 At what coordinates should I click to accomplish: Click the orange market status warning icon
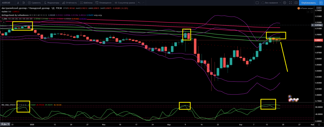pyautogui.click(x=298, y=8)
